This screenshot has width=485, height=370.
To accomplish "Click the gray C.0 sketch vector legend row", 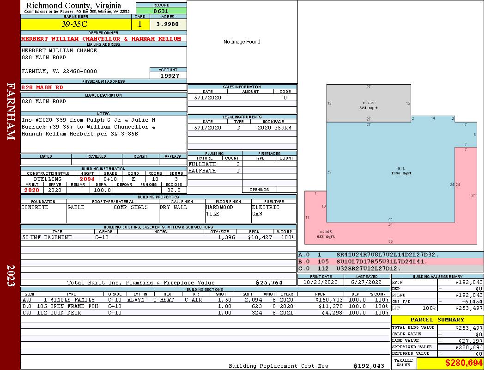I will (x=390, y=268).
